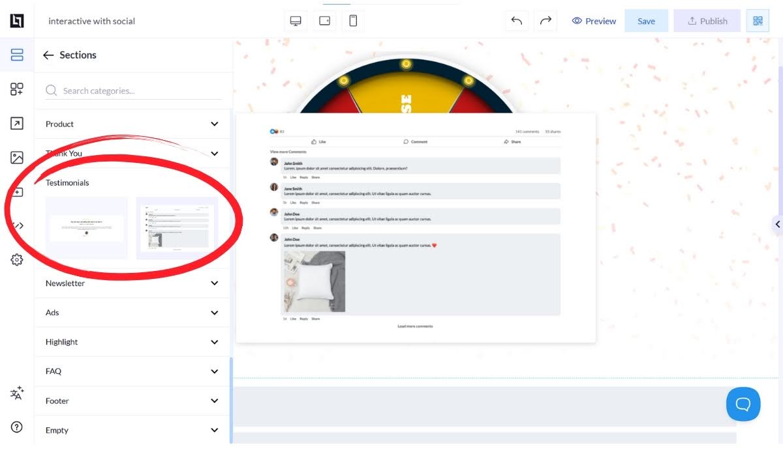
Task: Switch to tablet view icon
Action: click(324, 21)
